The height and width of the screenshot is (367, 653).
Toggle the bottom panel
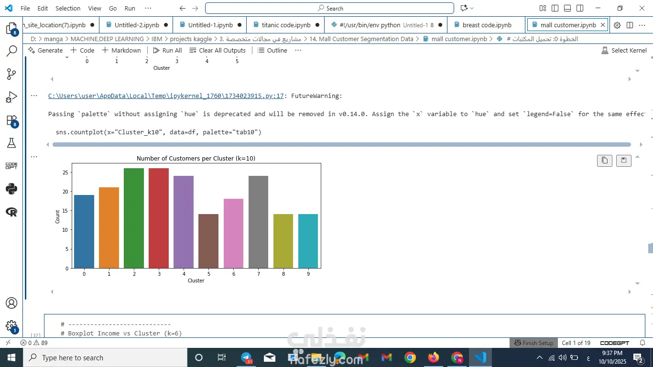coord(567,8)
